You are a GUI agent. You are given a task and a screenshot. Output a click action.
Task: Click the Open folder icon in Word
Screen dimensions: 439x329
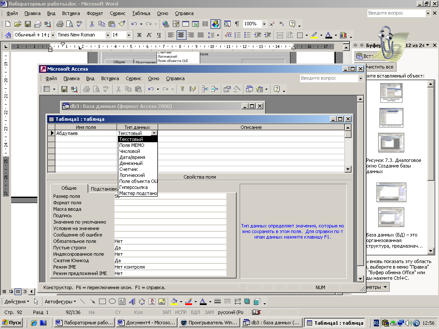coord(18,24)
